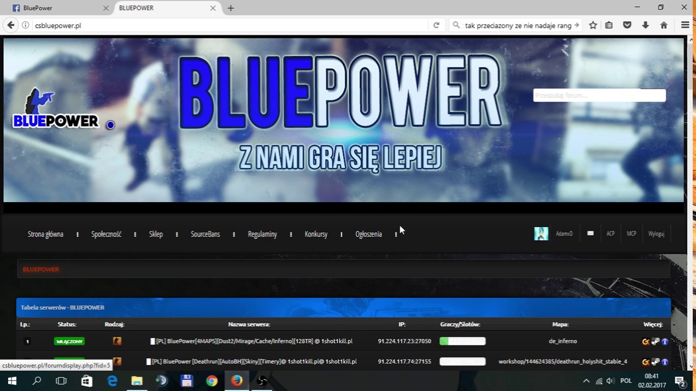Connect via the Steam icon in the Deathrun row
Screen dimensions: 696x391
(655, 362)
